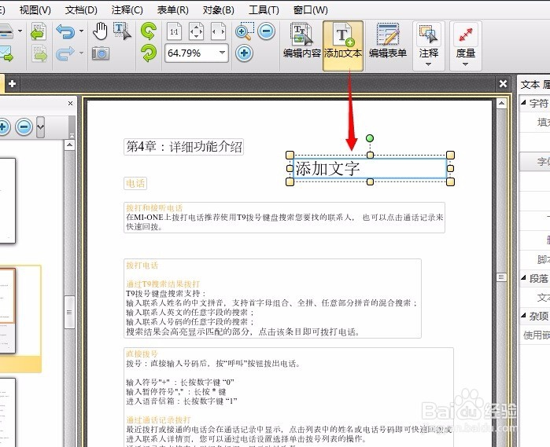Expand the 度量 dropdown arrow
Screen dimensions: 550x447
[x=465, y=64]
